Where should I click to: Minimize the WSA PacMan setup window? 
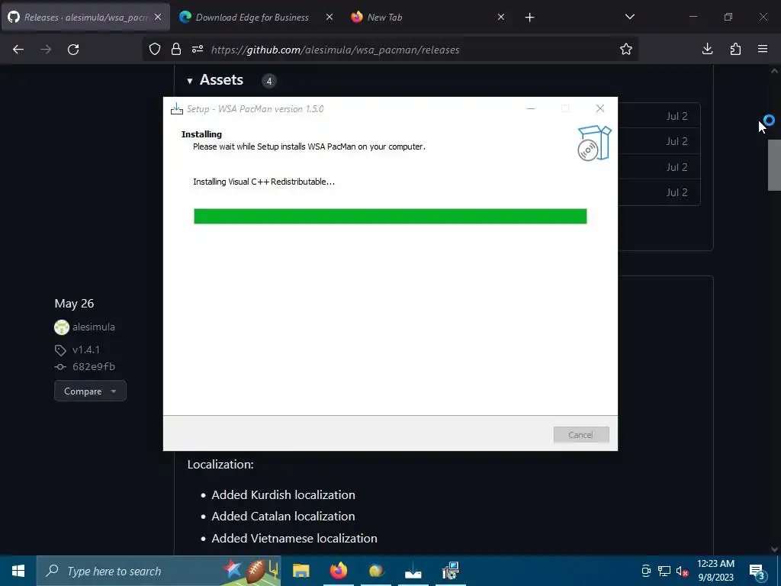(531, 108)
